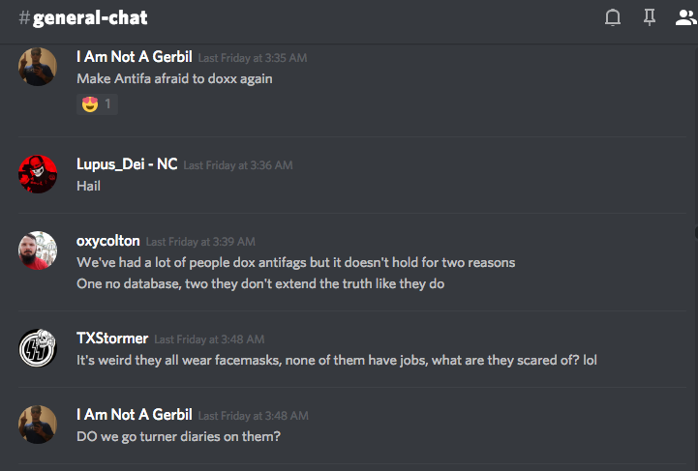Image resolution: width=698 pixels, height=471 pixels.
Task: Click oxycolton's profile avatar
Action: (x=38, y=250)
